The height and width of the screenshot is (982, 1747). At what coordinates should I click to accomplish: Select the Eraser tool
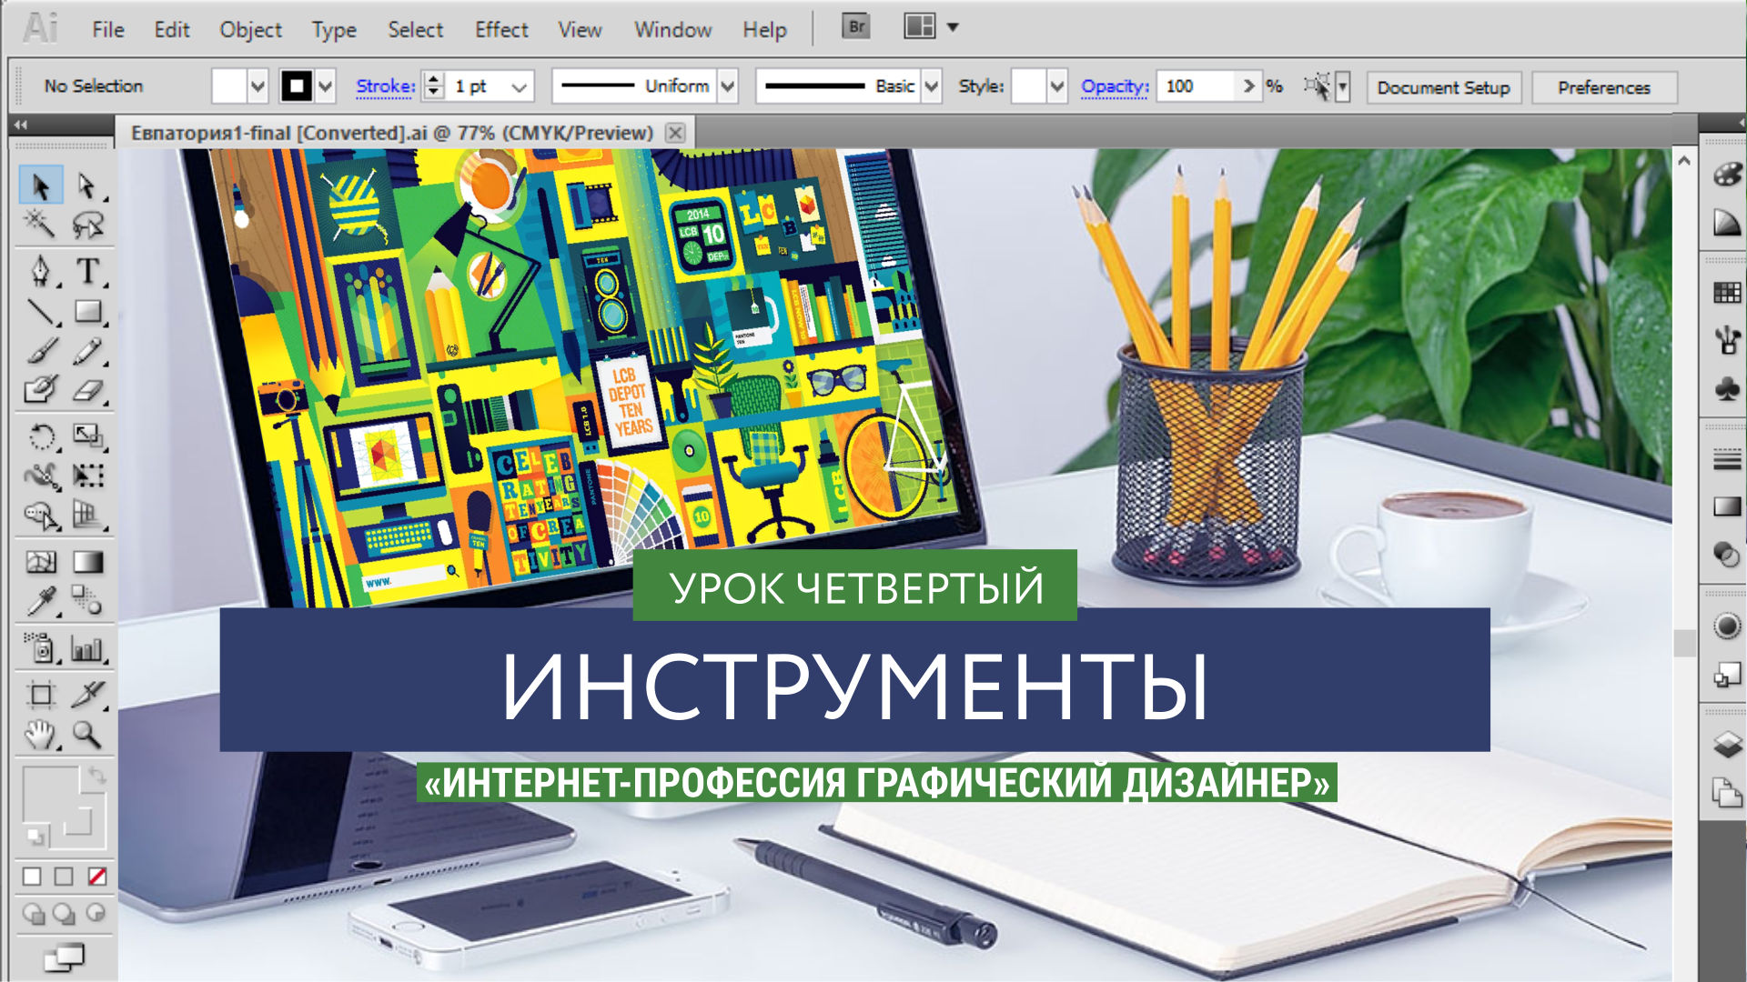pyautogui.click(x=90, y=389)
